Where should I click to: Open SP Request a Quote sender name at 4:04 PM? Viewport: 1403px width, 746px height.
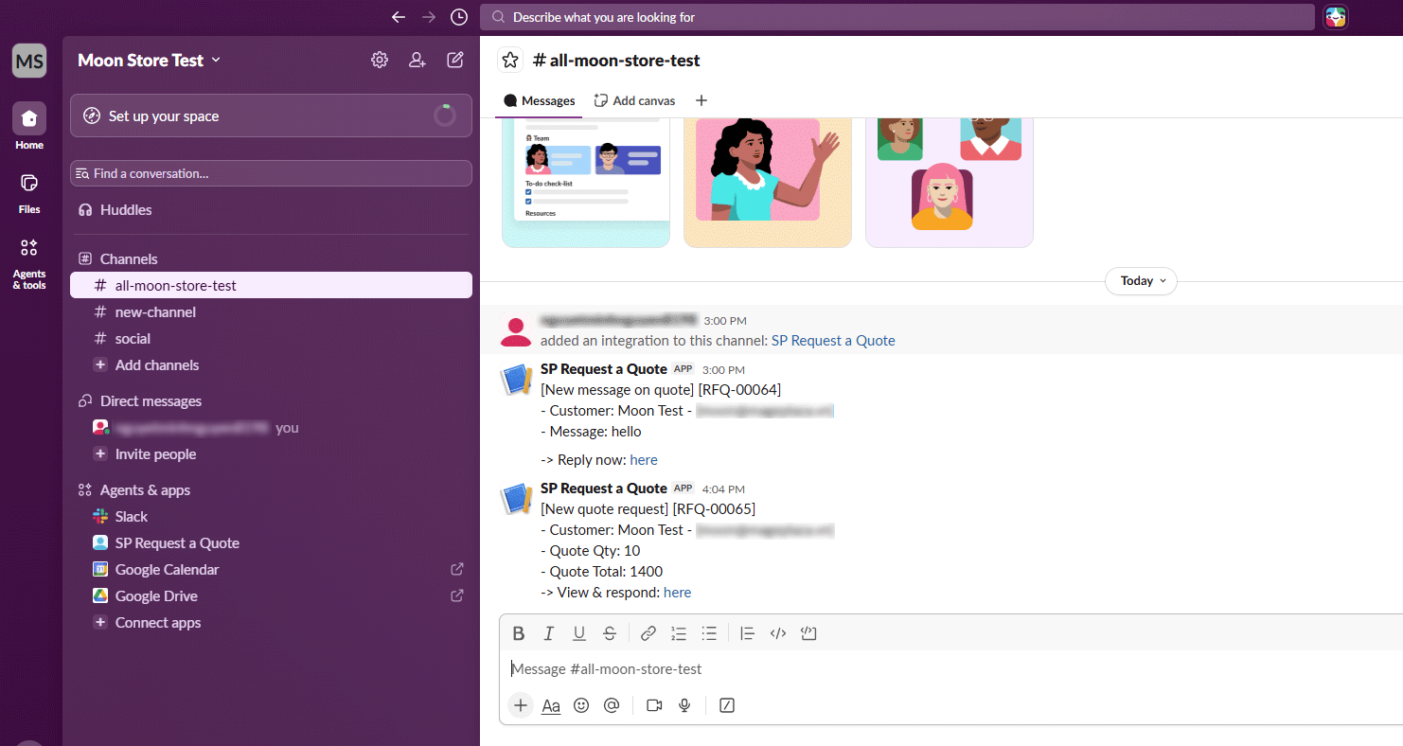[x=604, y=488]
